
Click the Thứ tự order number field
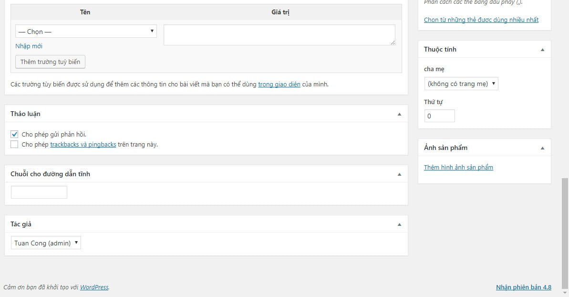(439, 116)
